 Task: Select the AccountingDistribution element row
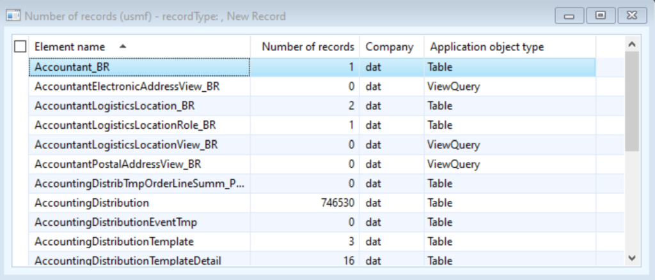tap(312, 203)
